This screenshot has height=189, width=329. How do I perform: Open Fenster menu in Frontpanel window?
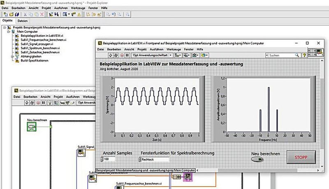pyautogui.click(x=189, y=49)
